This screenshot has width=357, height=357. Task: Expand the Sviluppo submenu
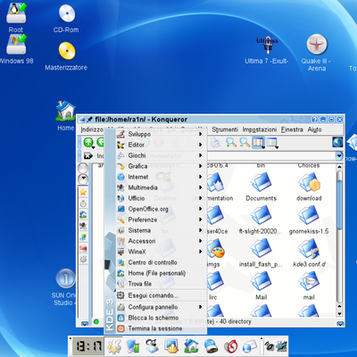(161, 134)
